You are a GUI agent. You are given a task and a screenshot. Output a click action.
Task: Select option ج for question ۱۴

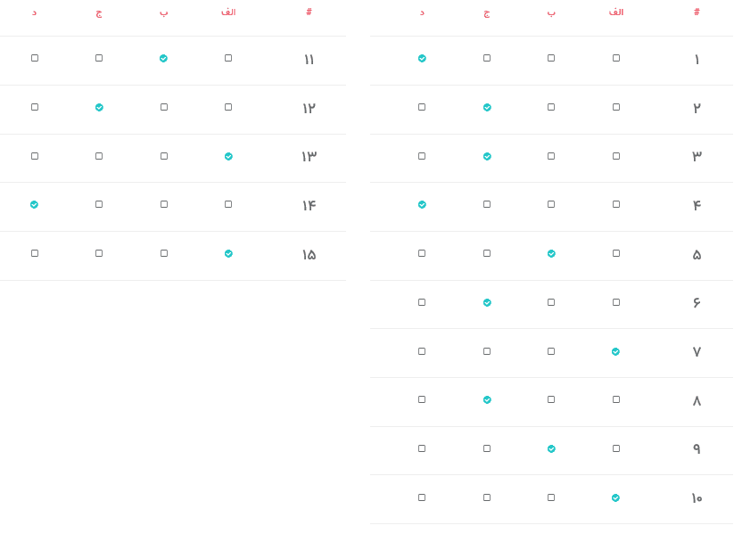pos(99,204)
